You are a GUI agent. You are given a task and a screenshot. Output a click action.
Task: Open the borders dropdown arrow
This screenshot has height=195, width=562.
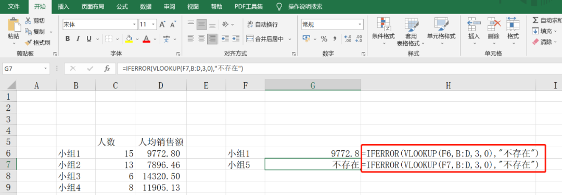point(117,38)
